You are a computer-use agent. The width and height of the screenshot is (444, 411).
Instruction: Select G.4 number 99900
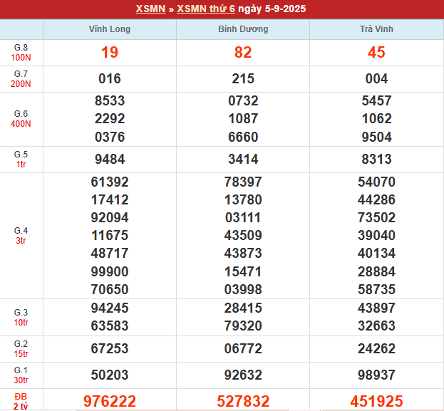(110, 271)
